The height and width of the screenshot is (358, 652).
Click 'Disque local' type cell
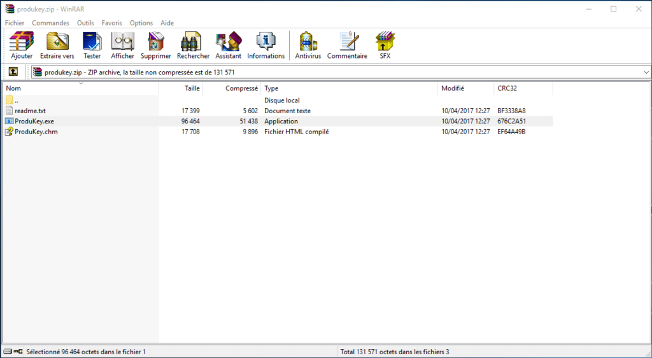282,100
